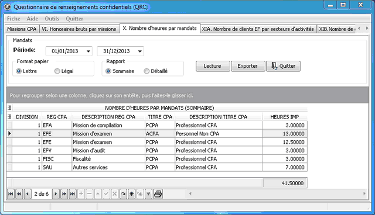Screen dimensions: 375x215
Task: Sort by DESCRIPTION TITRE CPA column header
Action: (219, 117)
